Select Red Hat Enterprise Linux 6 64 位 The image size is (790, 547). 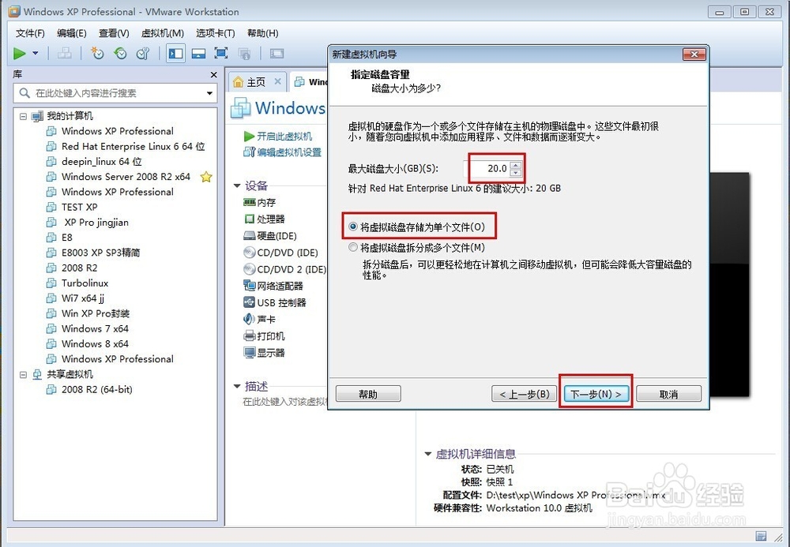pyautogui.click(x=133, y=147)
